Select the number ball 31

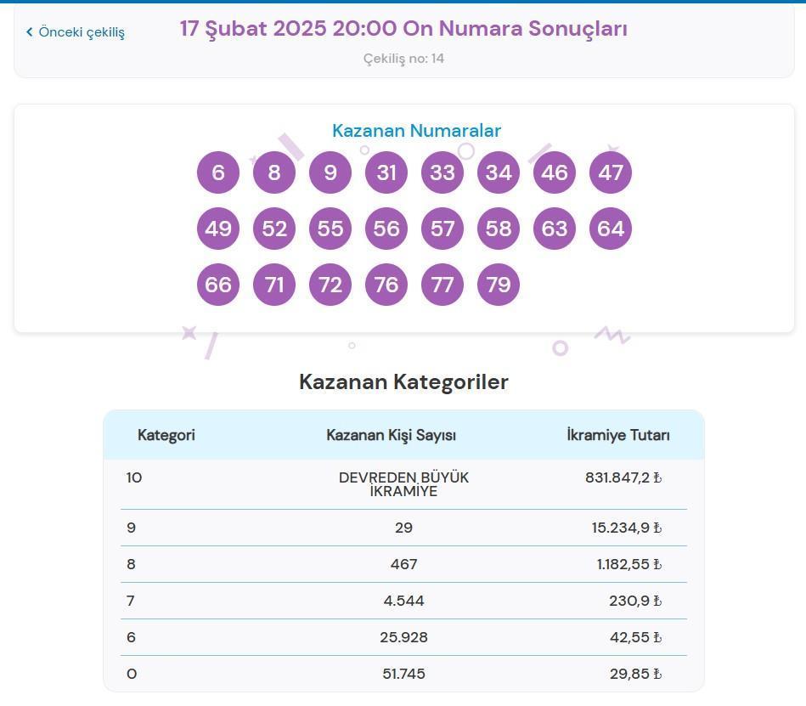pyautogui.click(x=386, y=172)
